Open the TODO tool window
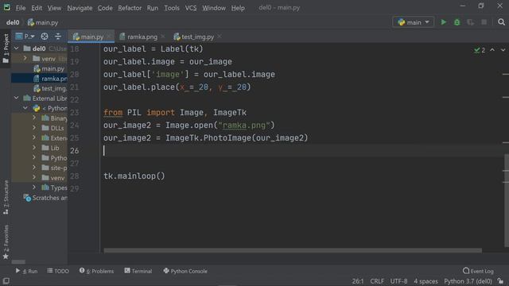Image resolution: width=509 pixels, height=286 pixels. pyautogui.click(x=58, y=271)
